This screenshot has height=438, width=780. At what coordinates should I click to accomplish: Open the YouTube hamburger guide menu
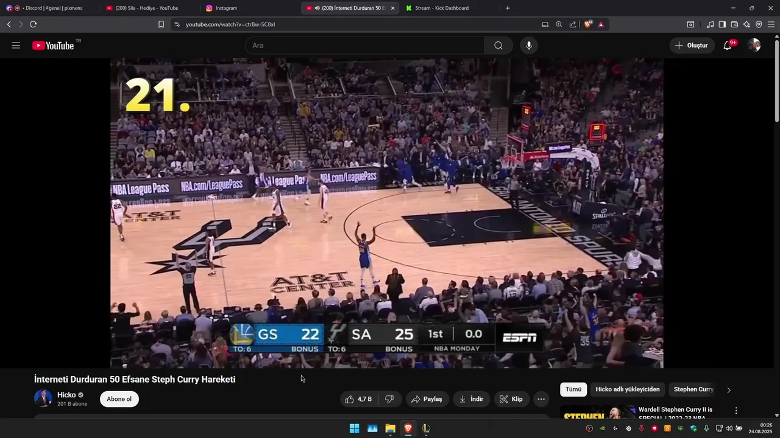(x=16, y=46)
